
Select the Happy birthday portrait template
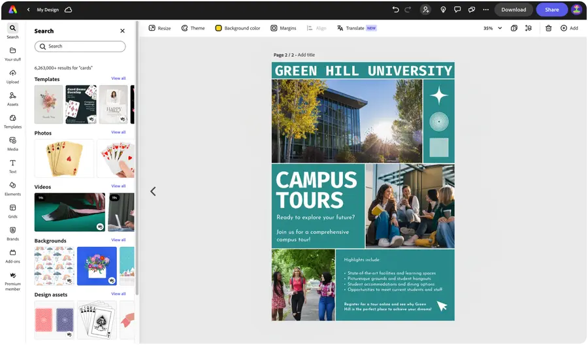pyautogui.click(x=113, y=105)
